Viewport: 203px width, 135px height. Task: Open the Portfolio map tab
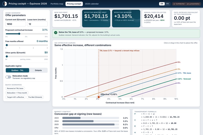(x=57, y=4)
